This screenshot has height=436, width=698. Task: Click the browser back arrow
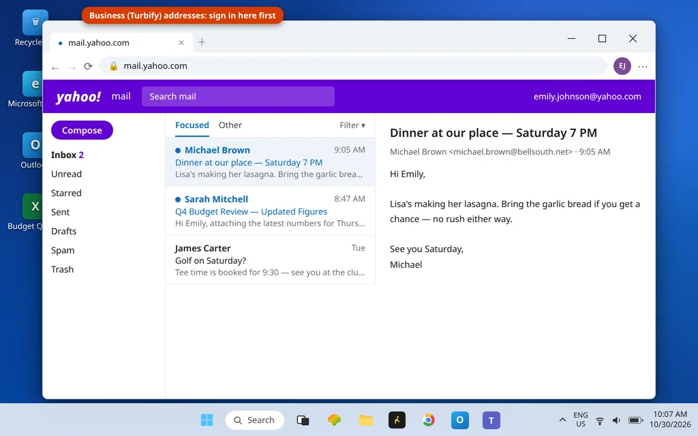tap(55, 67)
